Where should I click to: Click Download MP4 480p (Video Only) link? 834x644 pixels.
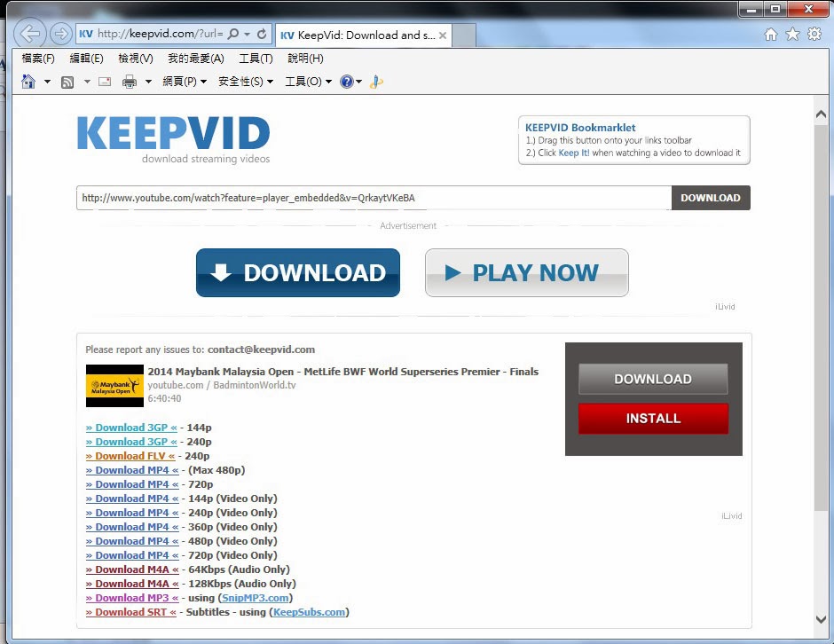[132, 541]
